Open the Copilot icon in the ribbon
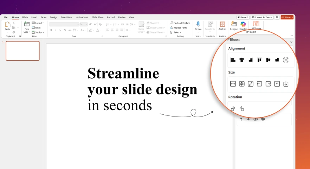The image size is (310, 169). (243, 26)
